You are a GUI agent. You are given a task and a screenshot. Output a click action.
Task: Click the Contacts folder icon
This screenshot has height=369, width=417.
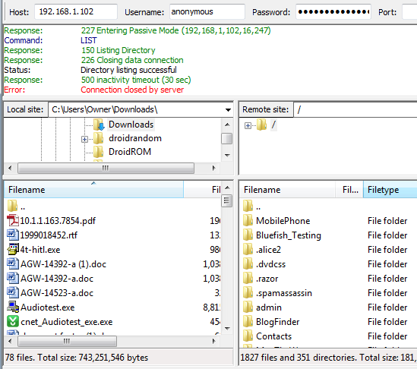tap(248, 336)
